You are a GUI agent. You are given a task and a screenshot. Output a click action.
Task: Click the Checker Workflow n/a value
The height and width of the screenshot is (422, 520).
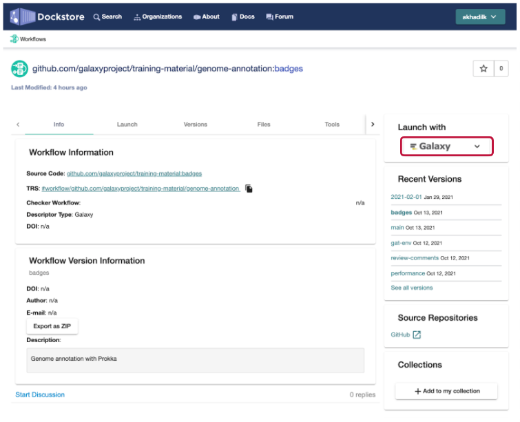[360, 203]
